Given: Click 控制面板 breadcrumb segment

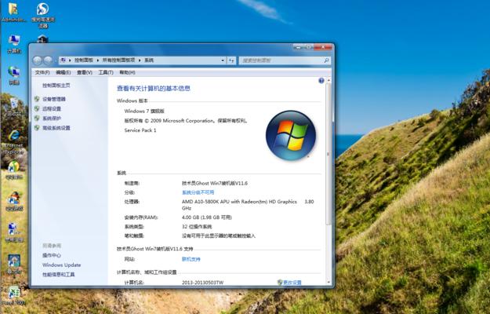Looking at the screenshot, I should coord(84,60).
